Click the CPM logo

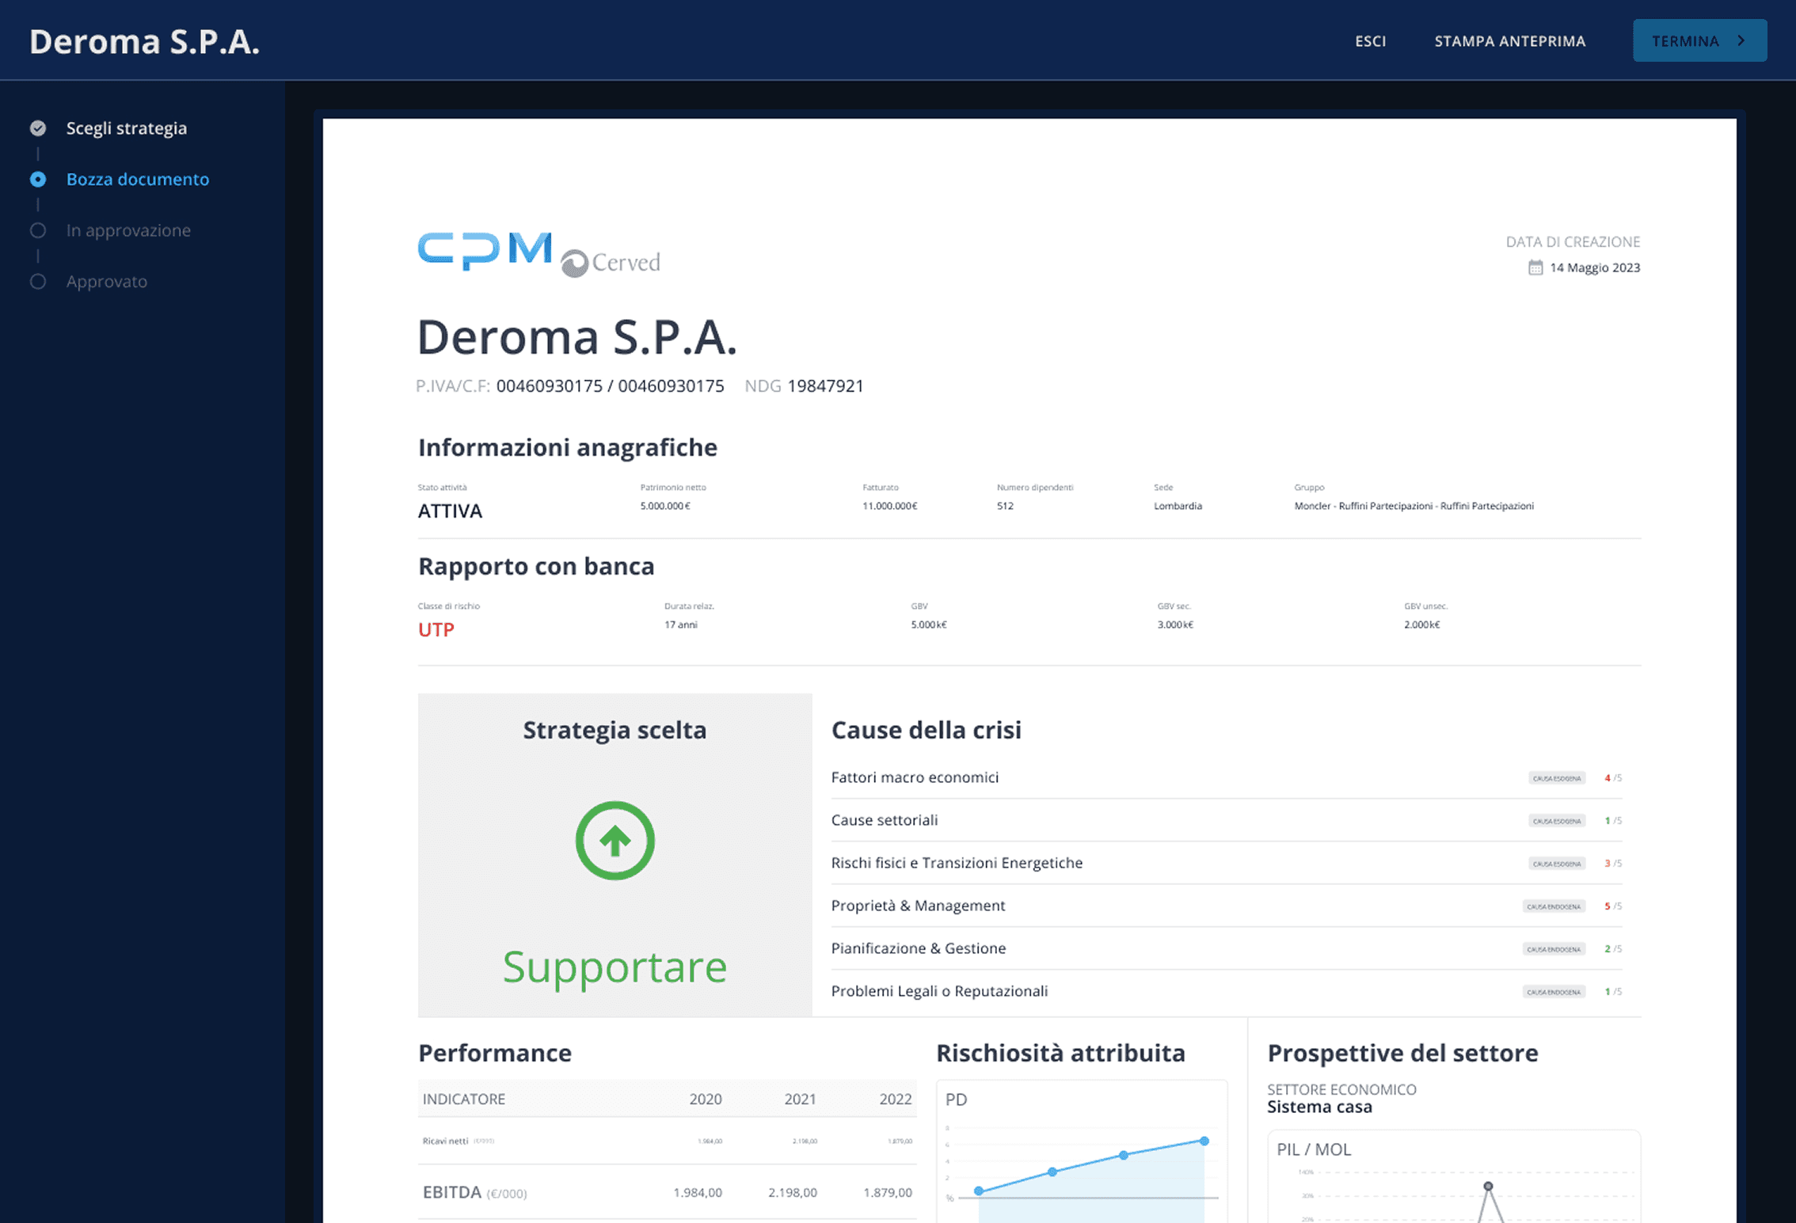click(485, 250)
